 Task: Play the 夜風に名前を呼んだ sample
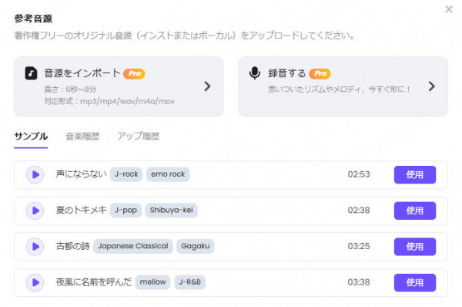[35, 282]
